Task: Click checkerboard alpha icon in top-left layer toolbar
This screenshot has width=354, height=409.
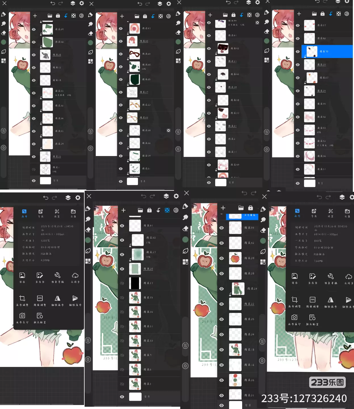Action: 74,16
